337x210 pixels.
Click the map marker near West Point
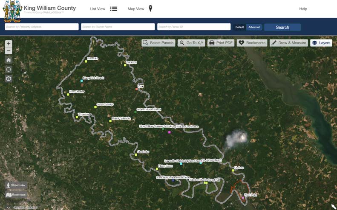[243, 198]
